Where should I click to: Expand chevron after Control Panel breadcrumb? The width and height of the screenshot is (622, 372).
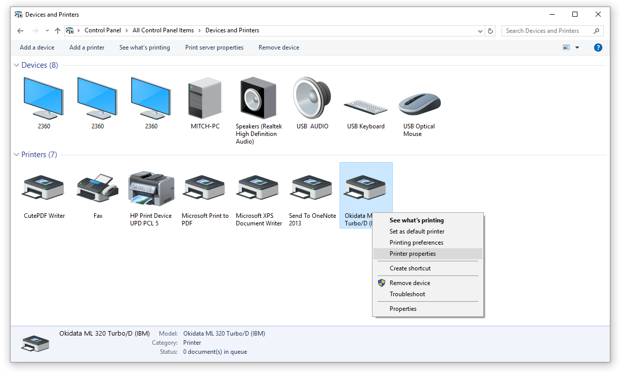click(x=127, y=30)
